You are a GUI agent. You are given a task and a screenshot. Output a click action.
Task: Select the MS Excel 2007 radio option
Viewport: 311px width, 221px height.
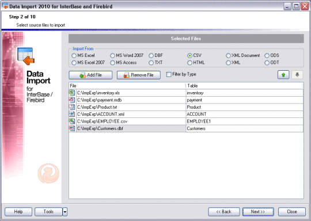(74, 63)
